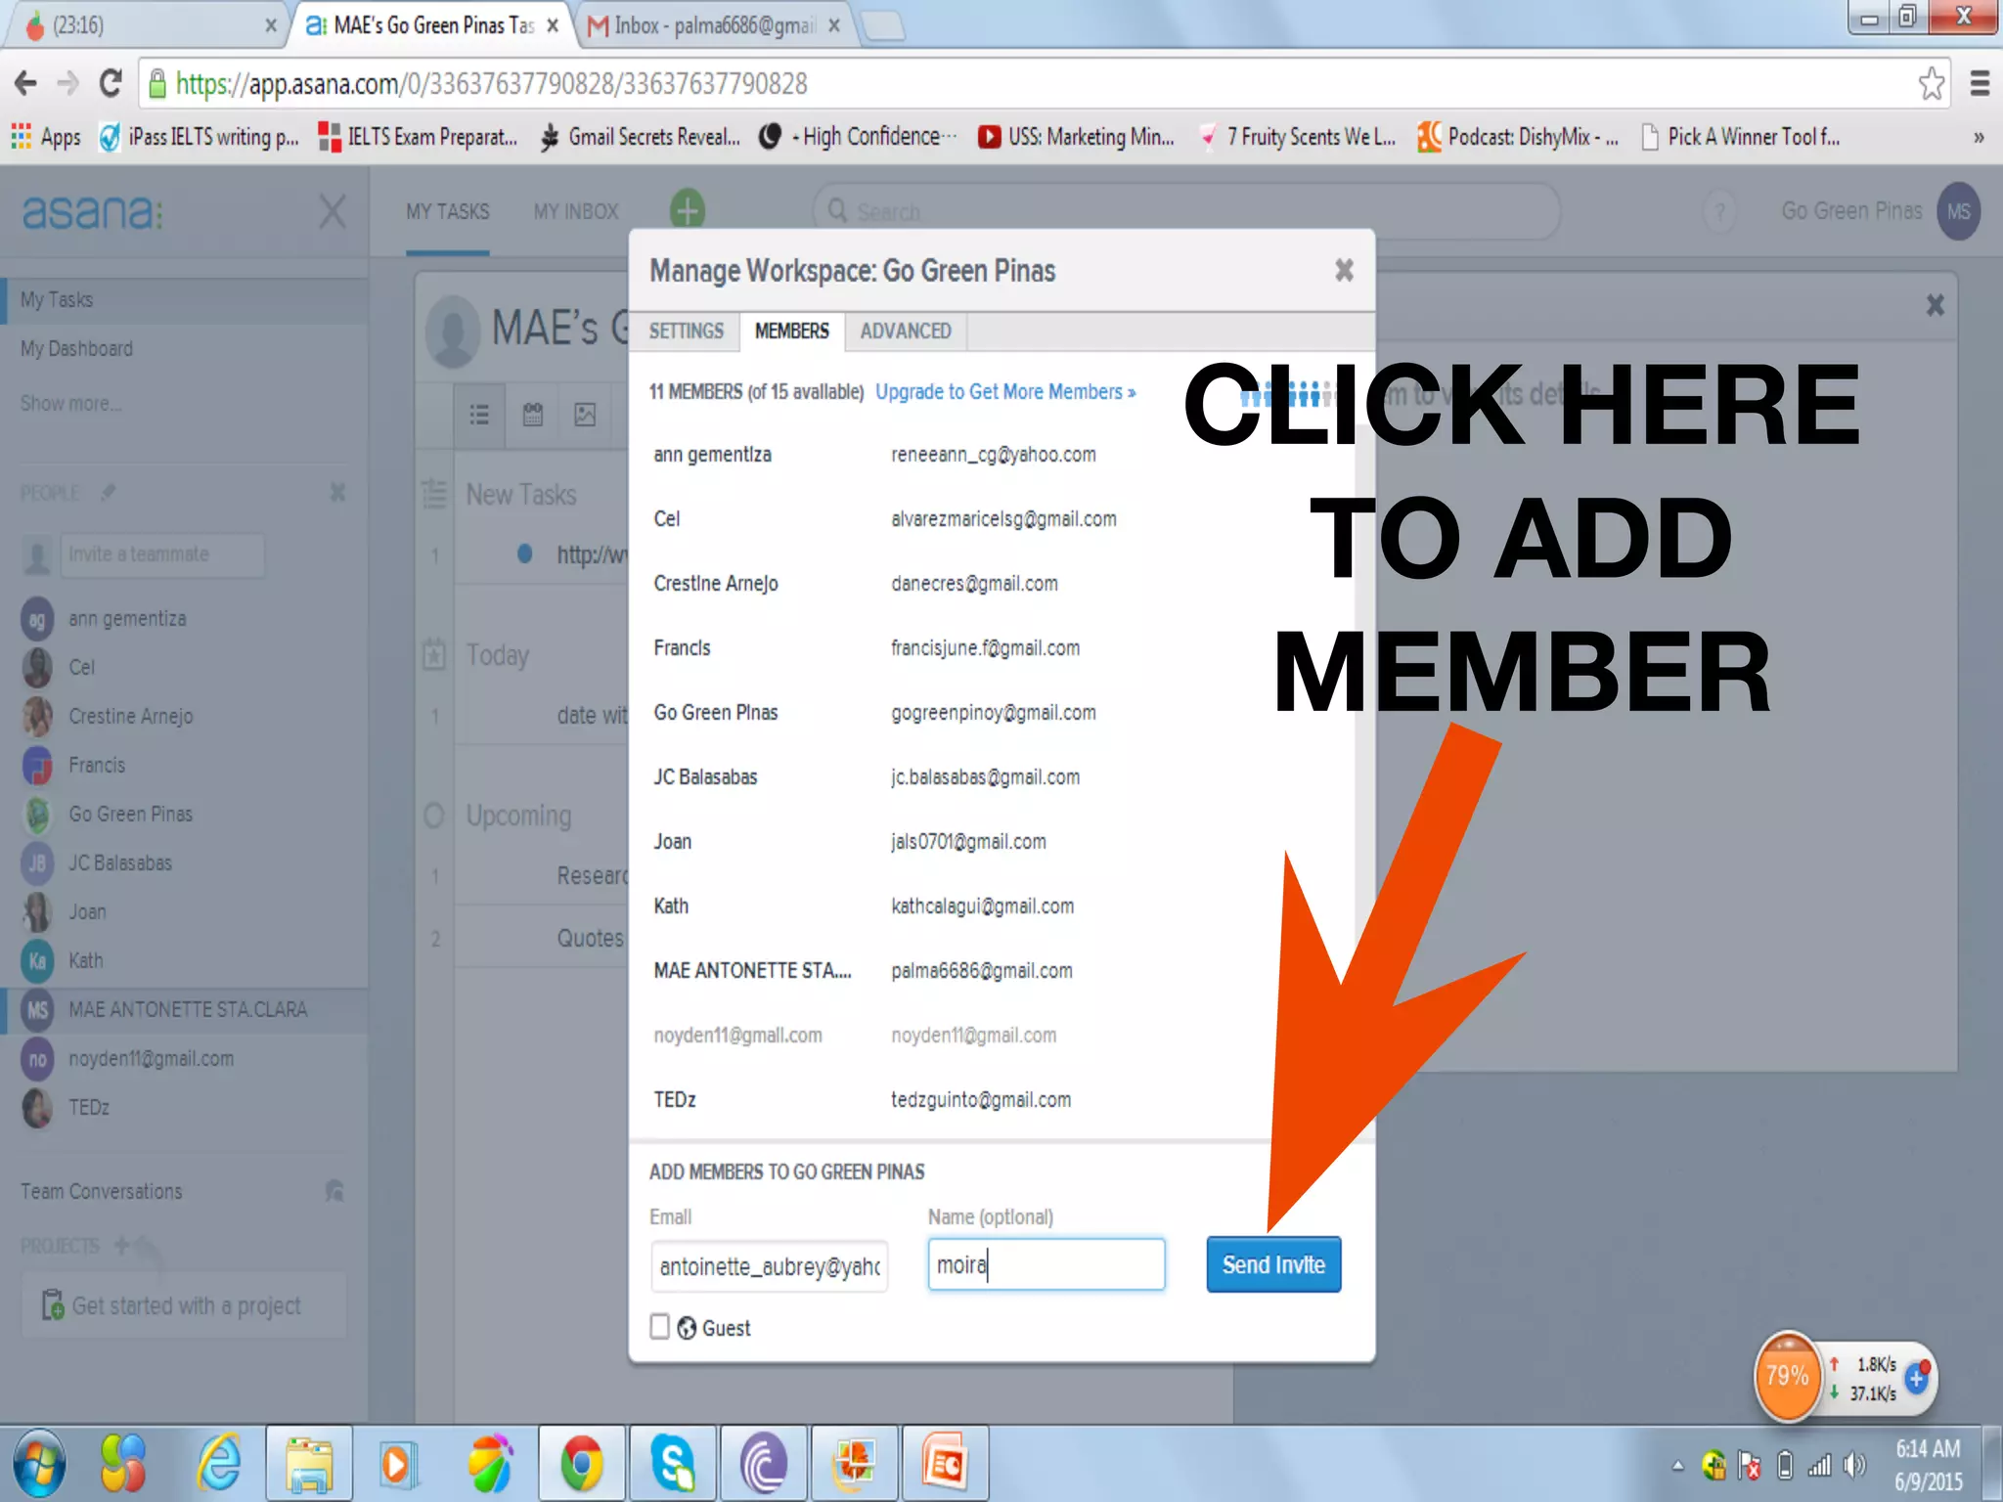Open the ADVANCED tab
This screenshot has width=2003, height=1502.
coord(906,331)
